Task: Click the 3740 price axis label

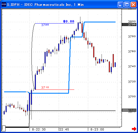Action: (132, 66)
